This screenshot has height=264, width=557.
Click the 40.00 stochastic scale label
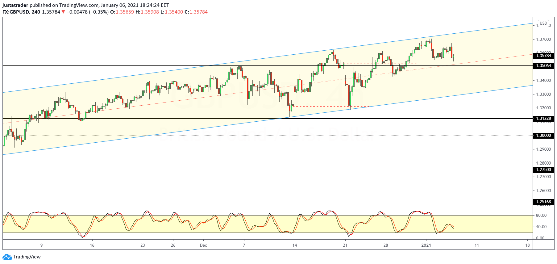coord(541,227)
